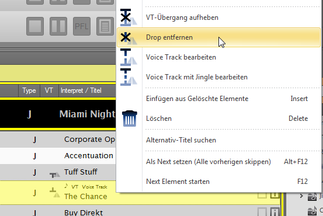Expand the folder tree item with chevron
Image resolution: width=323 pixels, height=216 pixels.
point(301,196)
